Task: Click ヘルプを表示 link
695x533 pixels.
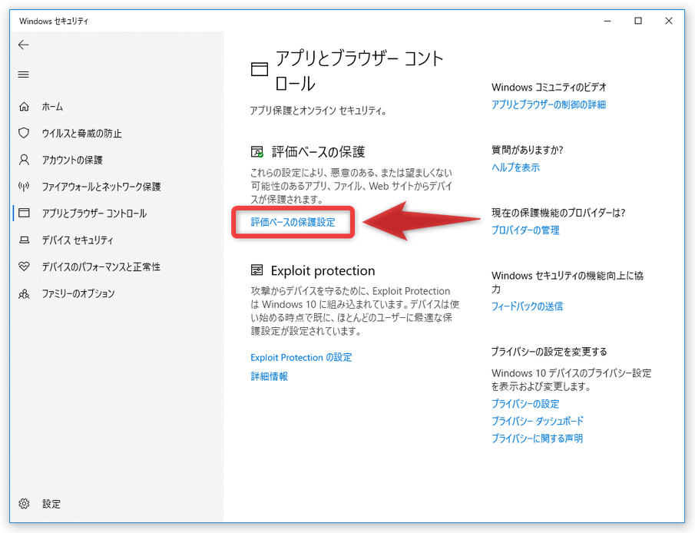Action: [515, 167]
